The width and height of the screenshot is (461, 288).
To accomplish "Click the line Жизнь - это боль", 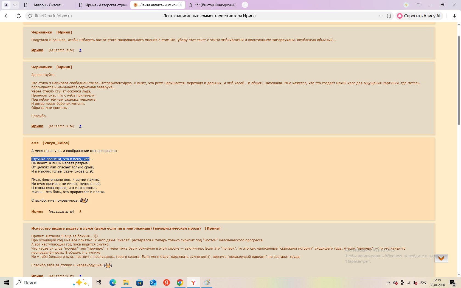I will (68, 192).
